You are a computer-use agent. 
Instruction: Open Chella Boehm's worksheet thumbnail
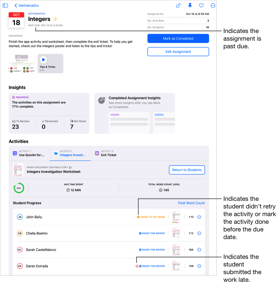[176, 233]
